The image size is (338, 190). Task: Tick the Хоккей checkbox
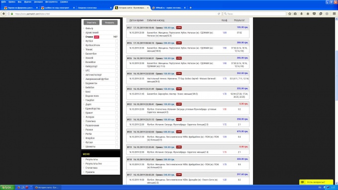tap(117, 58)
